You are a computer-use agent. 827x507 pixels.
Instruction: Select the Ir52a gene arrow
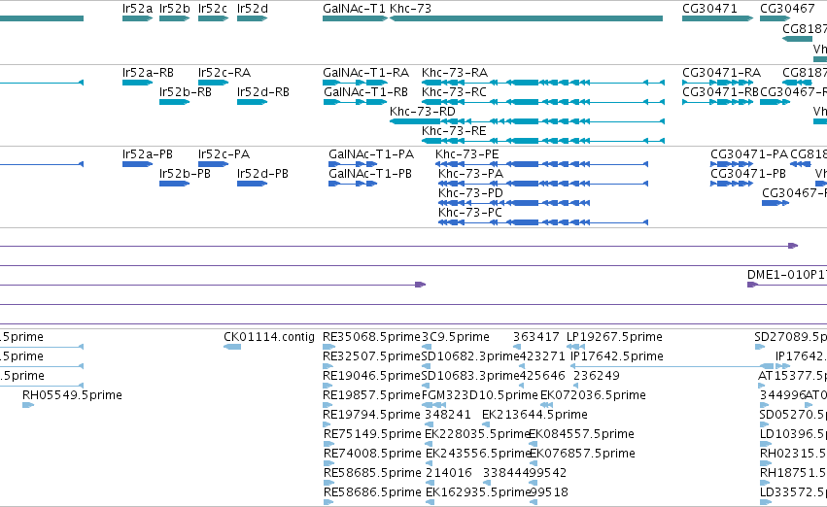point(137,18)
